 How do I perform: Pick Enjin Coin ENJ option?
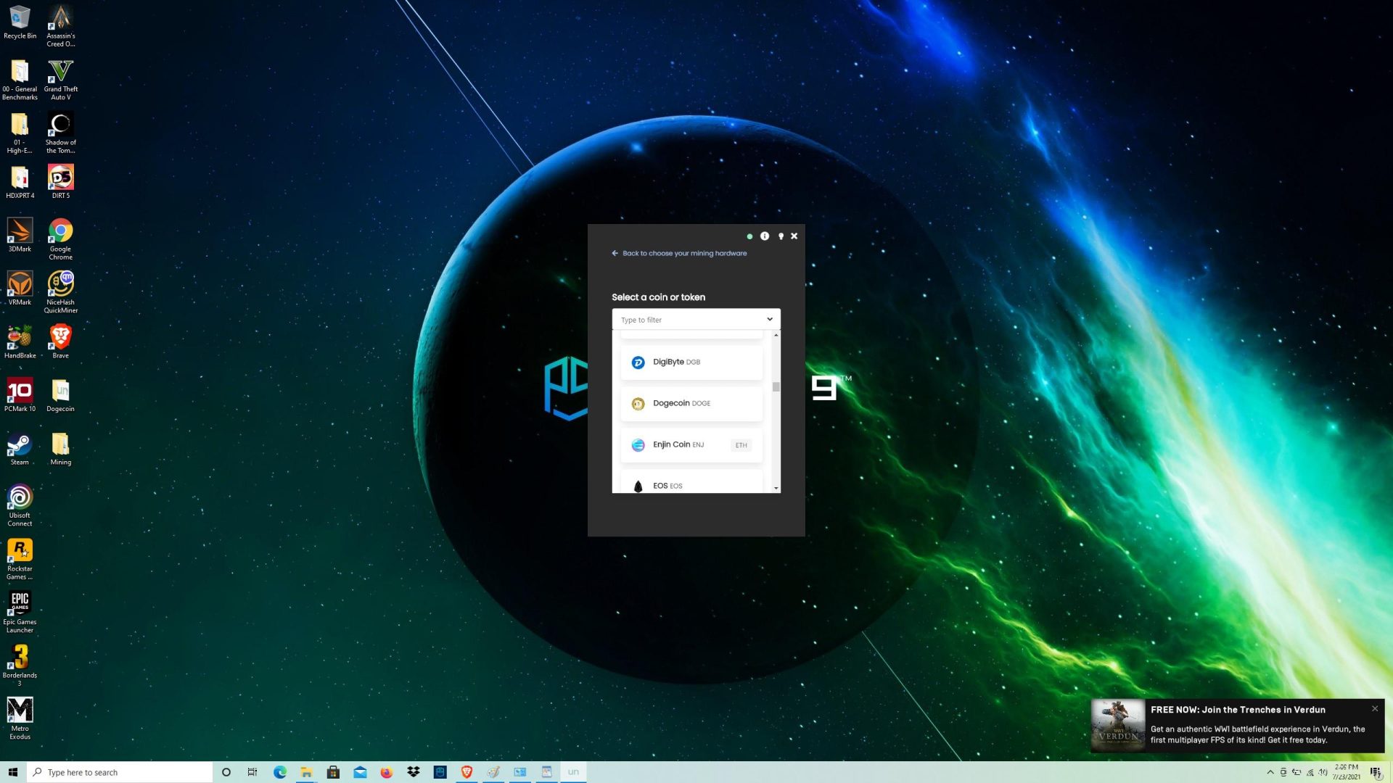[x=691, y=444]
